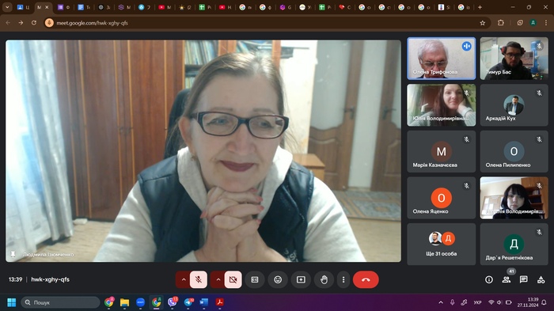The height and width of the screenshot is (311, 554).
Task: Open the activities shapes icon
Action: click(x=541, y=279)
